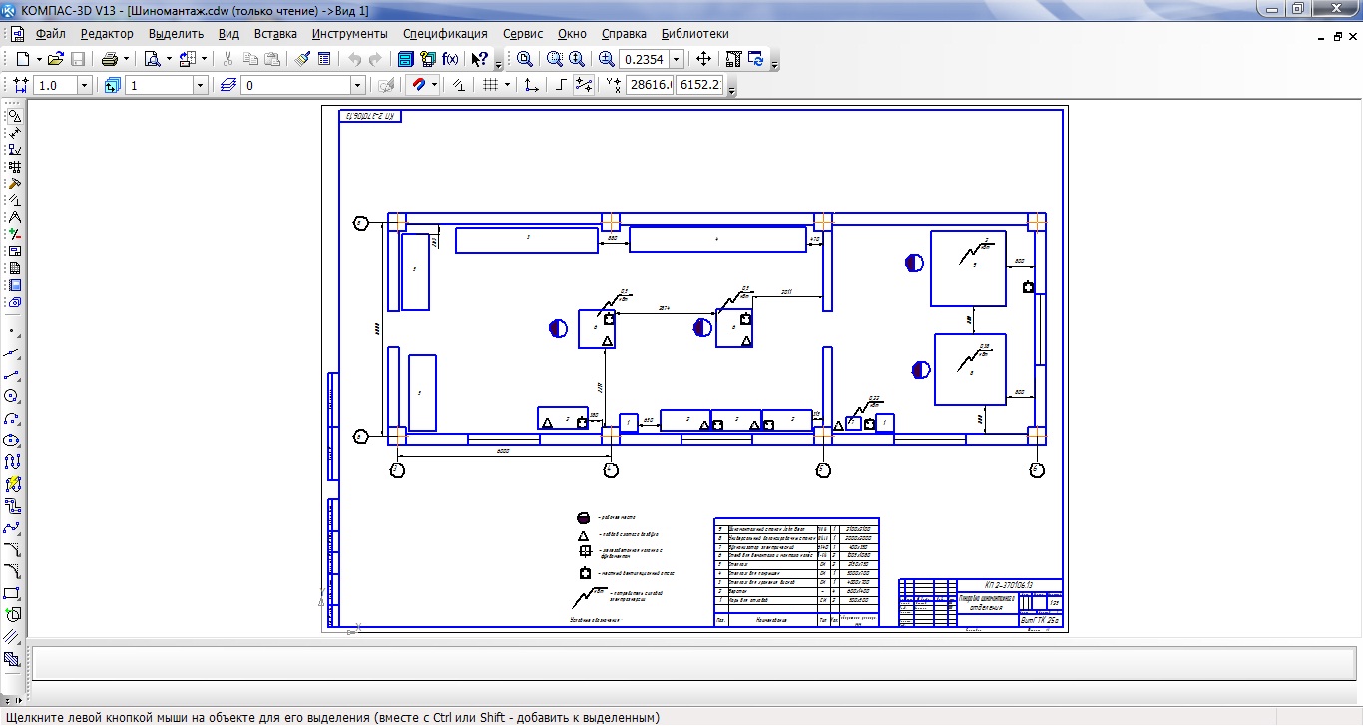Viewport: 1363px width, 726px height.
Task: Select the Hatch tool in left panel
Action: 13,659
